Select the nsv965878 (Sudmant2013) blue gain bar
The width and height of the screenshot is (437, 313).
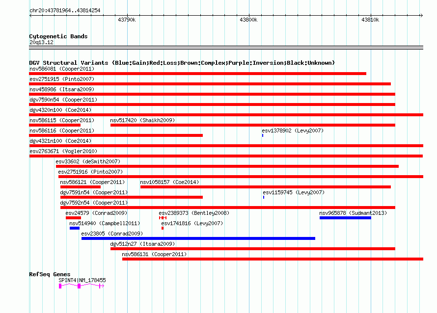pos(345,218)
